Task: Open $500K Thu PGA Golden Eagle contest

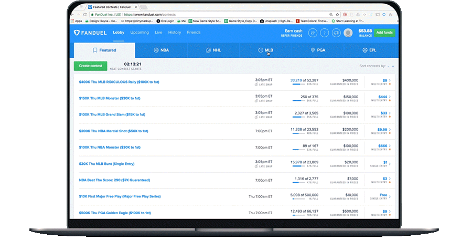Action: pos(115,213)
